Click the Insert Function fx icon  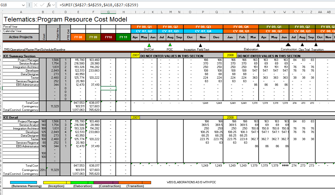click(49, 5)
